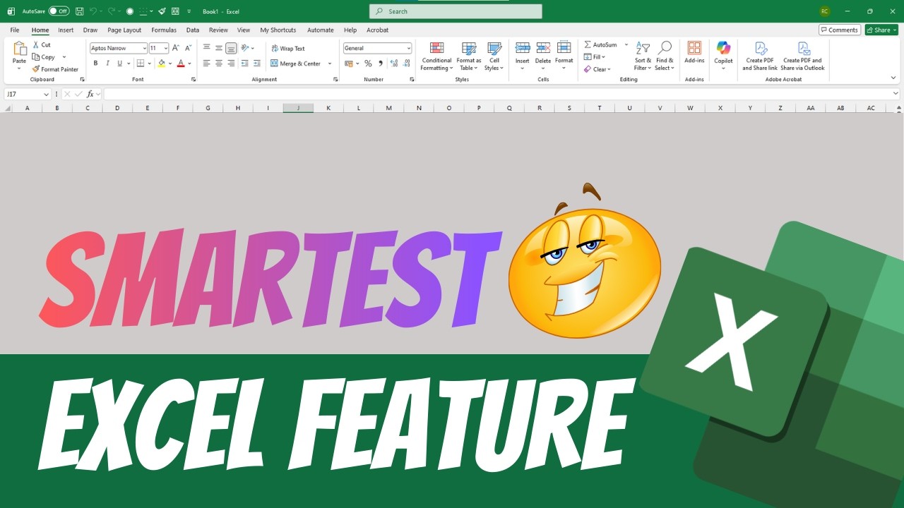The image size is (904, 508).
Task: Open Conditional Formatting menu
Action: (x=436, y=56)
